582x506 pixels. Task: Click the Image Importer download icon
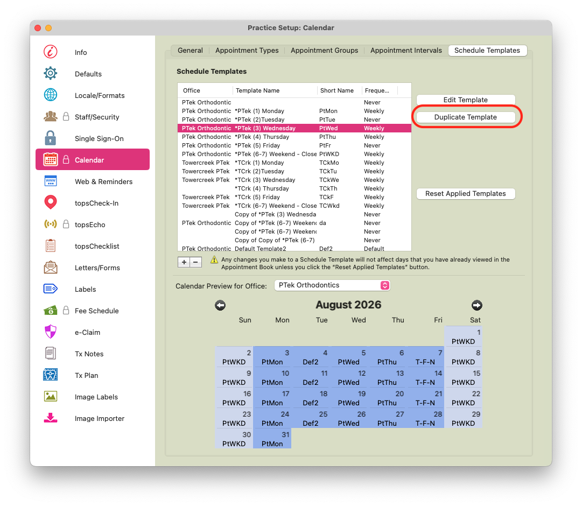coord(51,418)
